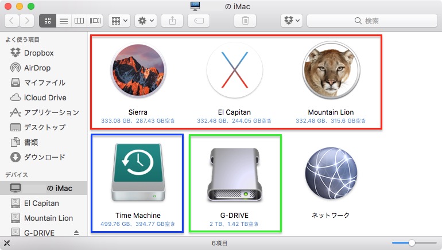Click the iMac proxy icon in the title bar
The image size is (442, 250).
point(195,6)
